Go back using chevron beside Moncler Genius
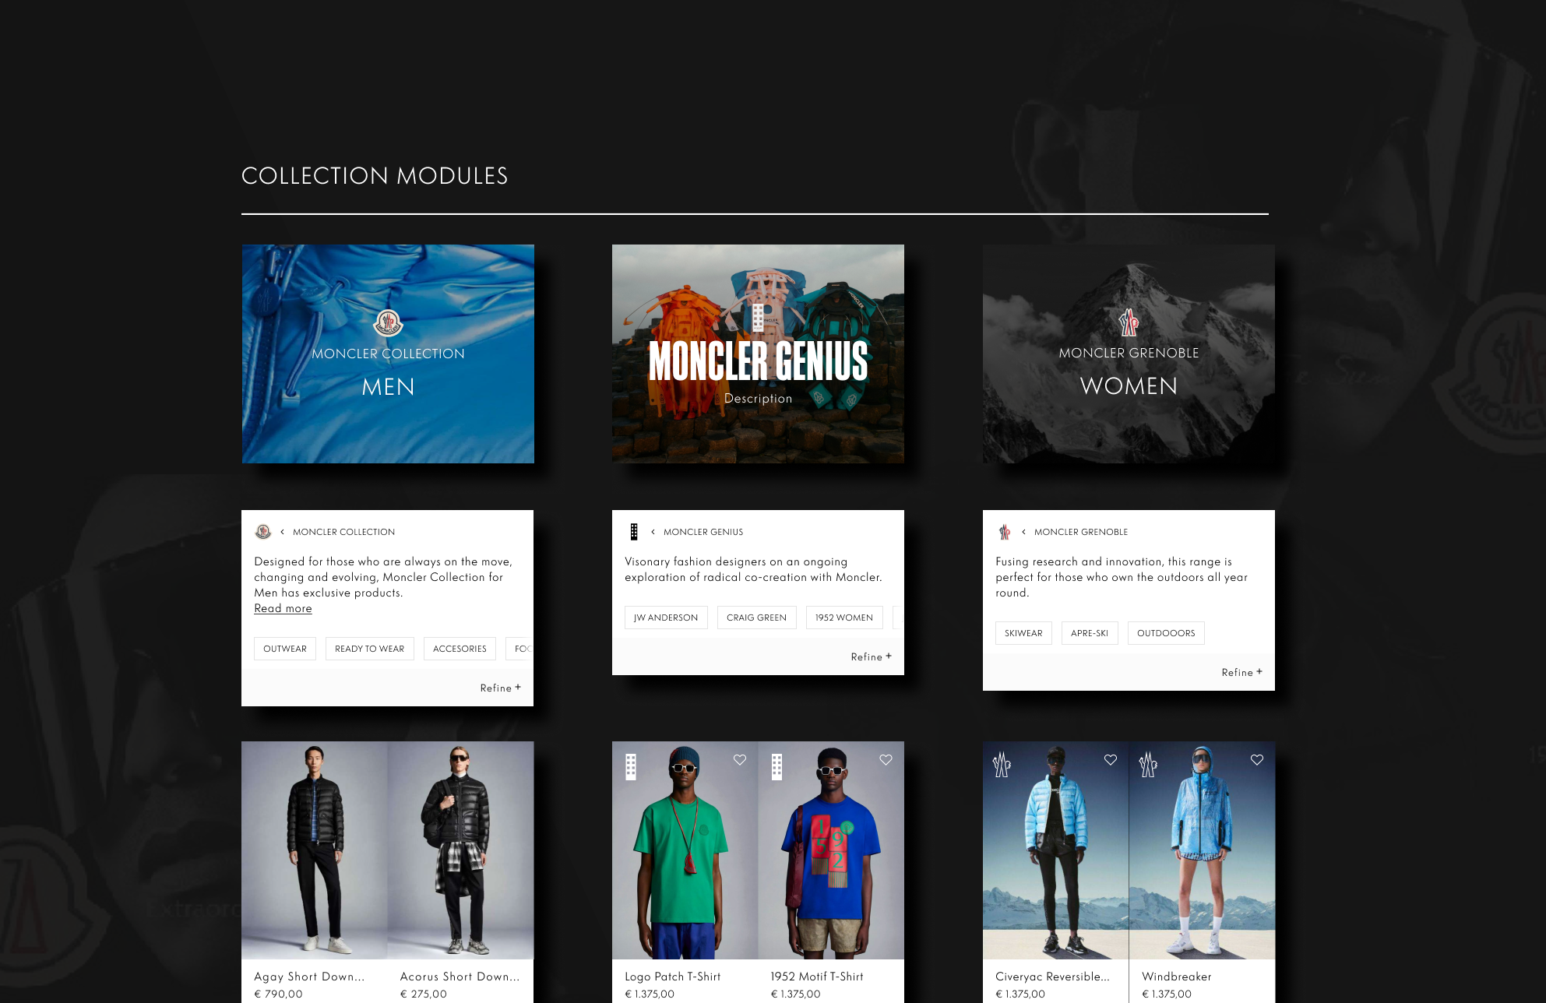 click(x=653, y=532)
